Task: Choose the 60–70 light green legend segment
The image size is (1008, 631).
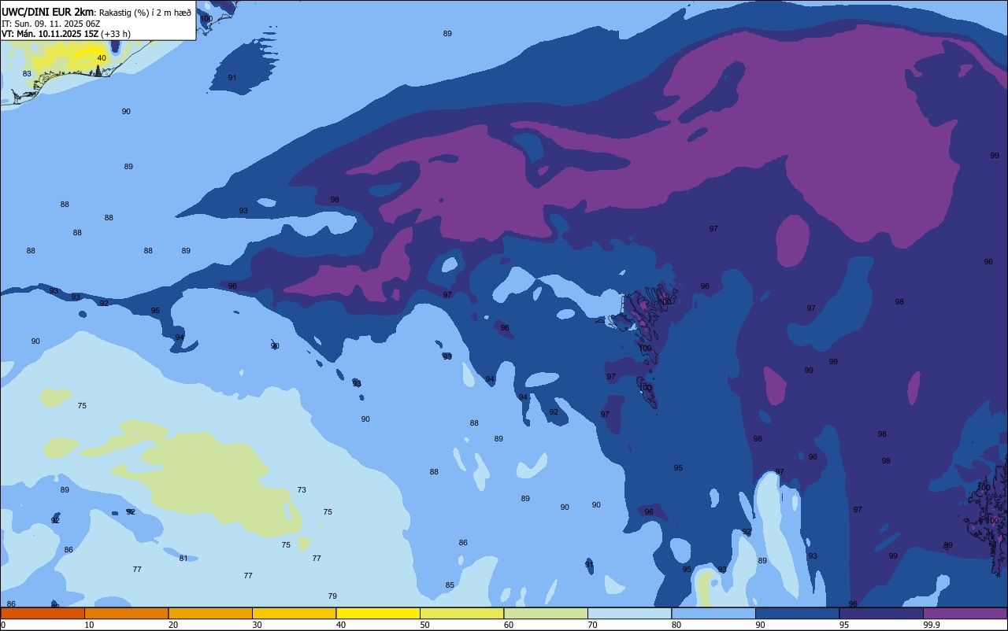Action: 546,613
